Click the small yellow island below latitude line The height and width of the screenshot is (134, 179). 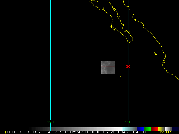click(x=121, y=77)
